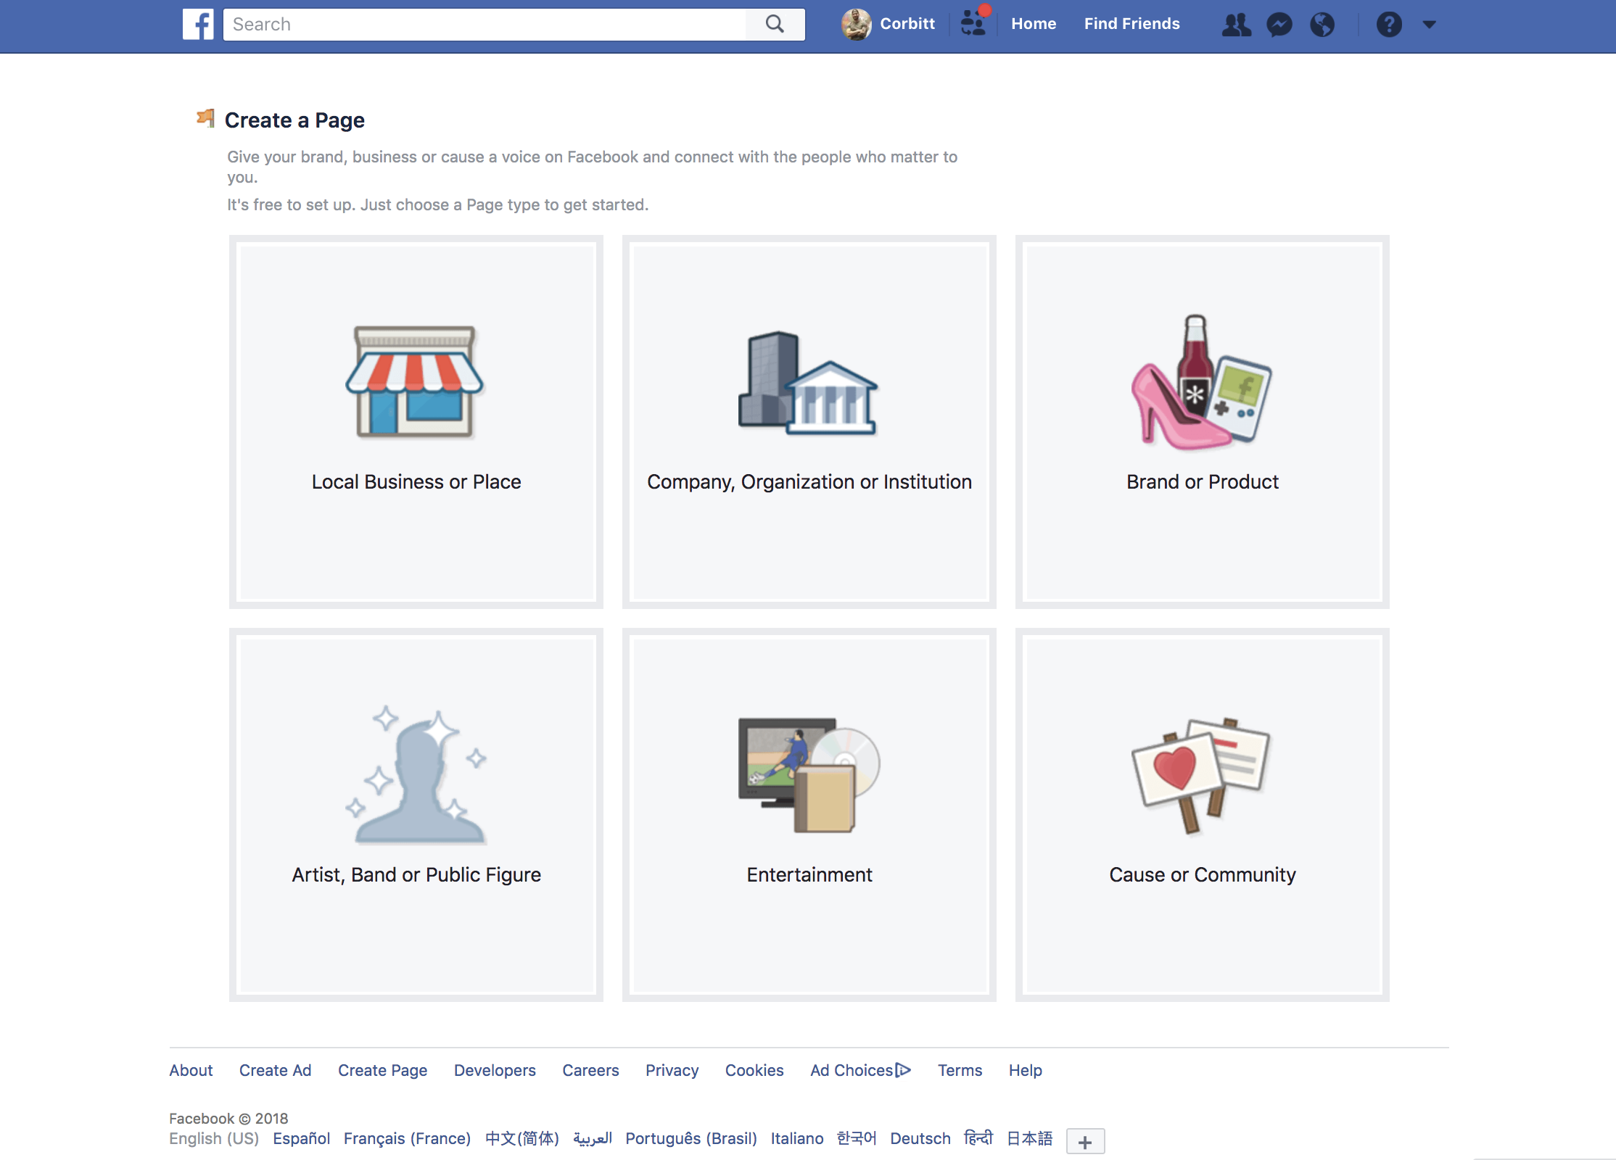This screenshot has width=1616, height=1160.
Task: Switch language to Korean 한국어
Action: click(x=857, y=1138)
